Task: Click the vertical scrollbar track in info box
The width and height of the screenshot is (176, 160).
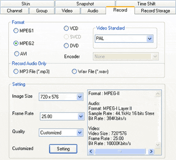Action: pos(158,119)
